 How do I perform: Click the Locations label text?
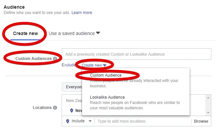coord(42,108)
